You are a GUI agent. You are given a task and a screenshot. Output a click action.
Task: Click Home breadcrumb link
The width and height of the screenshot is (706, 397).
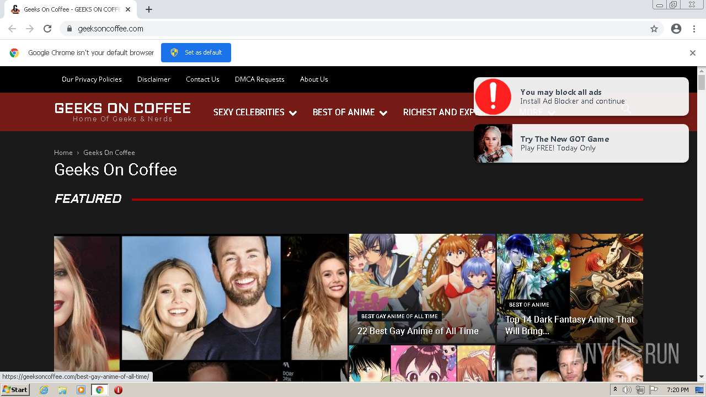tap(63, 153)
